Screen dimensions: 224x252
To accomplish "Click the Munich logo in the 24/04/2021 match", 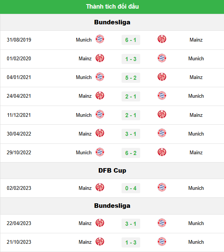I will [162, 95].
